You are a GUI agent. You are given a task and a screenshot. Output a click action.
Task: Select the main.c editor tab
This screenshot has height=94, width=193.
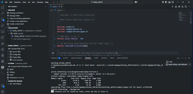[x=56, y=7]
